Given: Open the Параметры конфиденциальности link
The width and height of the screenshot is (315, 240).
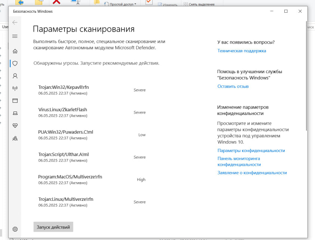Looking at the screenshot, I should coord(251,150).
